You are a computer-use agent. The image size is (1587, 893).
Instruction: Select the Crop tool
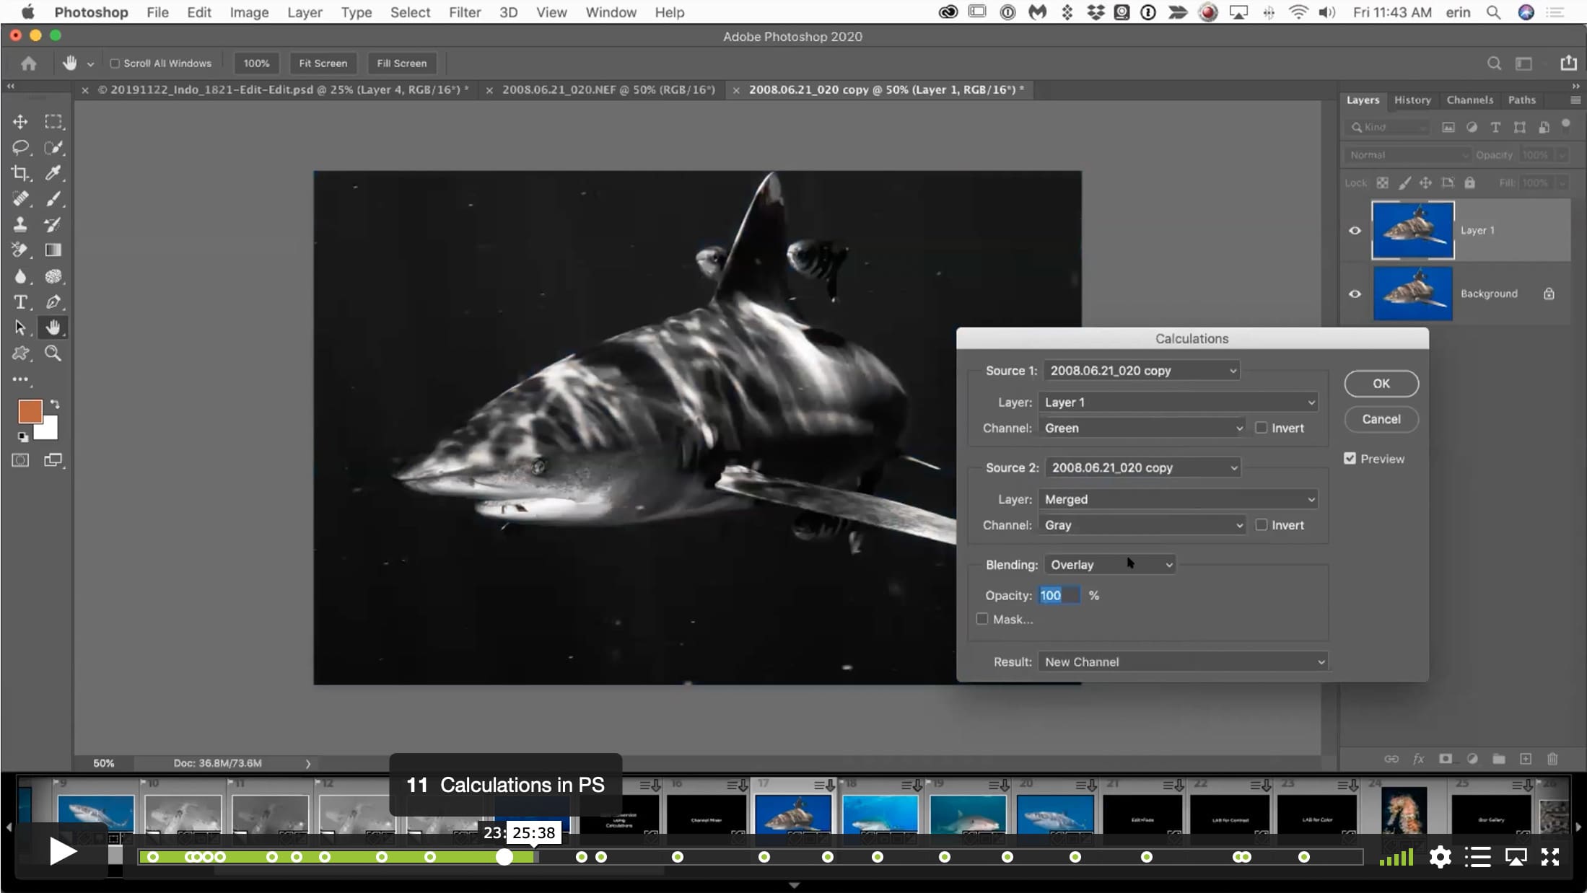click(x=20, y=173)
